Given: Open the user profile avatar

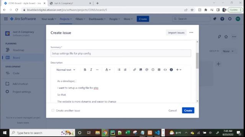Looking at the screenshot, I should pos(238,19).
